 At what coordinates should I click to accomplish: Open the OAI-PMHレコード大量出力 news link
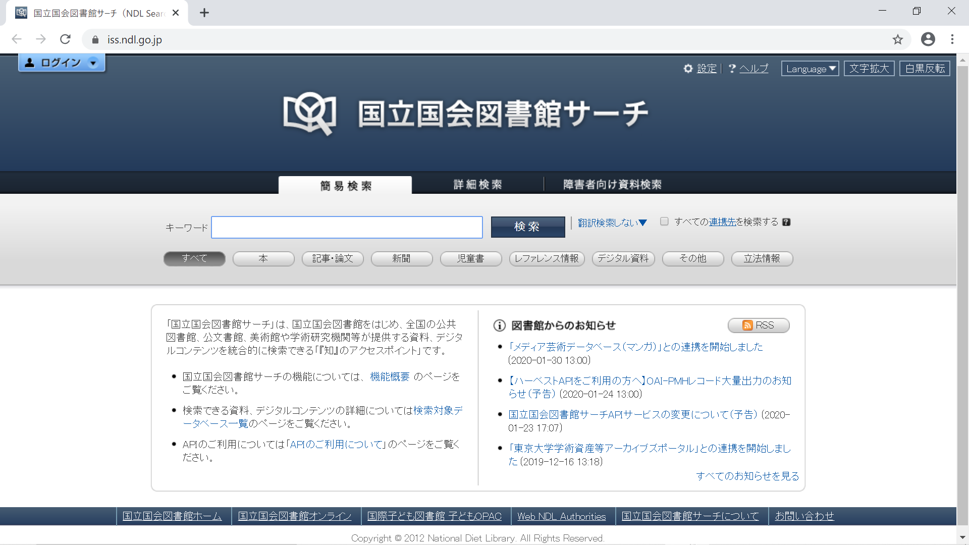pos(650,387)
